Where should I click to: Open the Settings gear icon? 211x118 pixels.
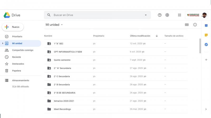tap(167, 15)
